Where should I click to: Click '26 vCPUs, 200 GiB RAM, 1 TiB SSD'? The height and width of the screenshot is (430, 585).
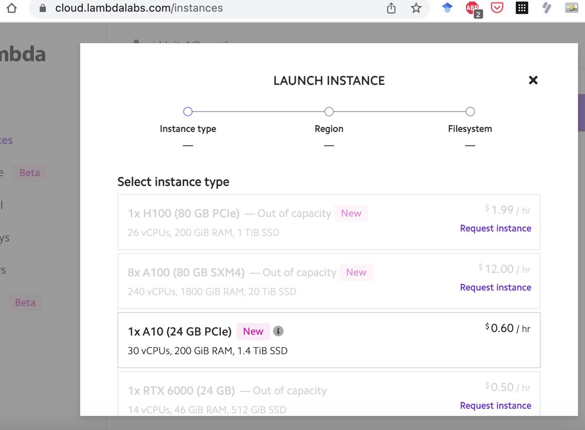[x=204, y=233]
